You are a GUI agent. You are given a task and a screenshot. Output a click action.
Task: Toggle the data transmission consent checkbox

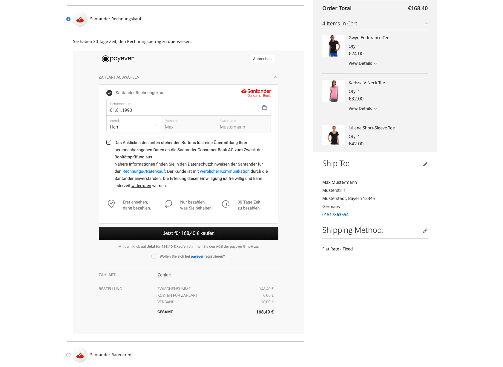[x=109, y=142]
